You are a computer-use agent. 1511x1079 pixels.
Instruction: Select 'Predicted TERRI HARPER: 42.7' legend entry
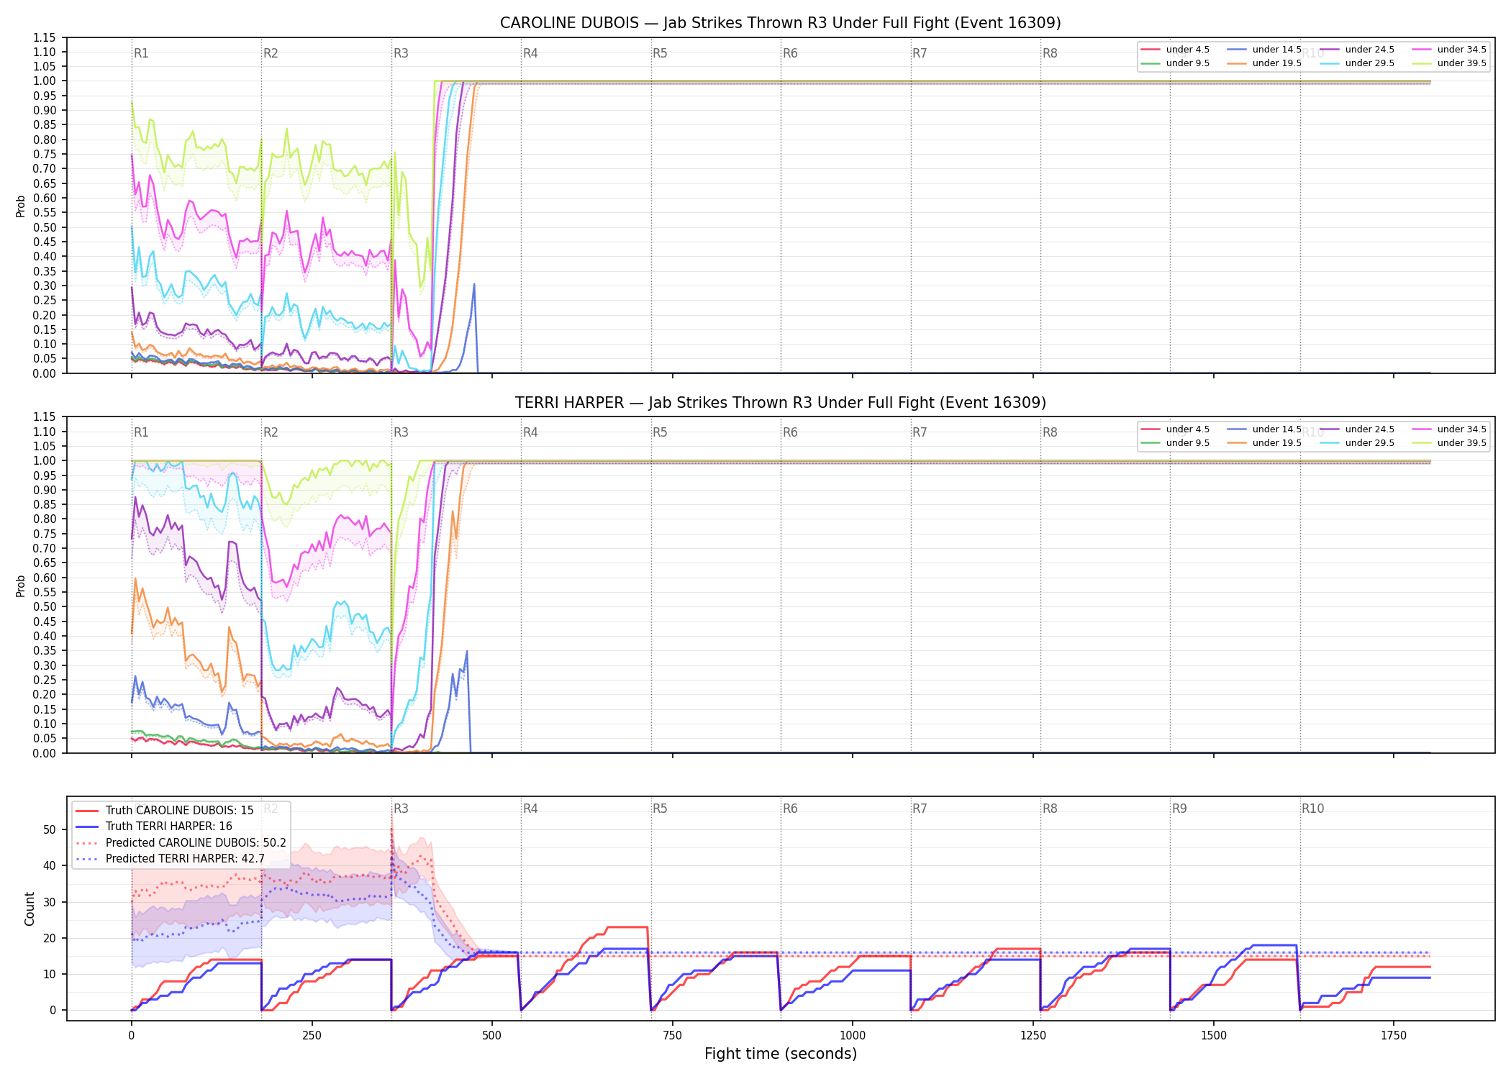pos(170,858)
